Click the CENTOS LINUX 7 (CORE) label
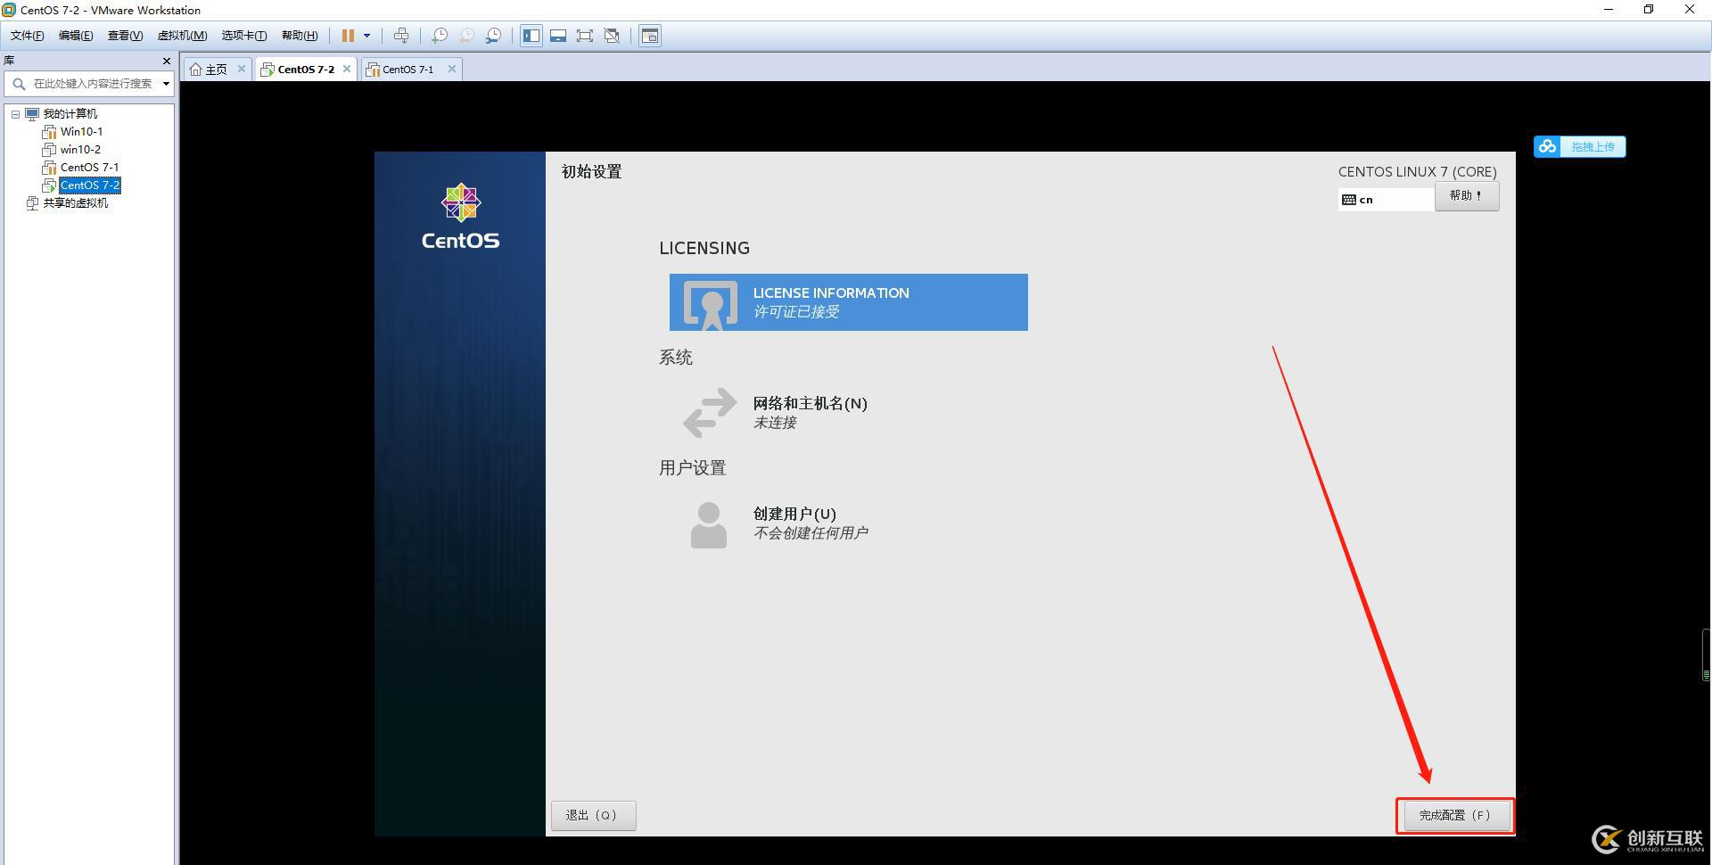The height and width of the screenshot is (865, 1712). pos(1417,172)
